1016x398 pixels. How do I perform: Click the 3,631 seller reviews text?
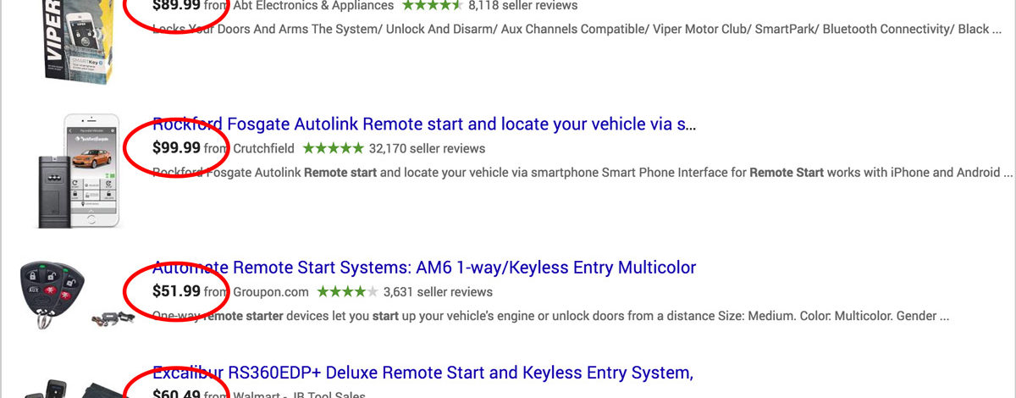coord(438,291)
